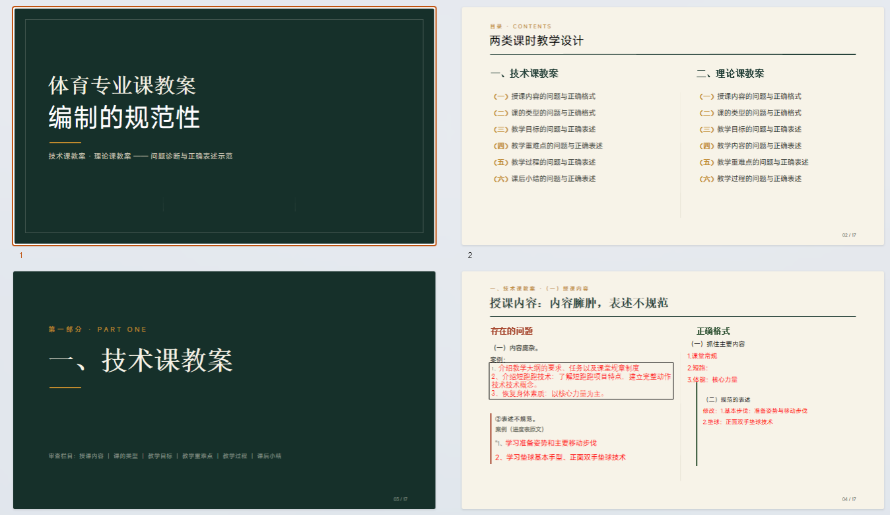Viewport: 890px width, 515px height.
Task: Click boxed line 3、恢复身体素质：以核心力量为主。
Action: click(548, 394)
